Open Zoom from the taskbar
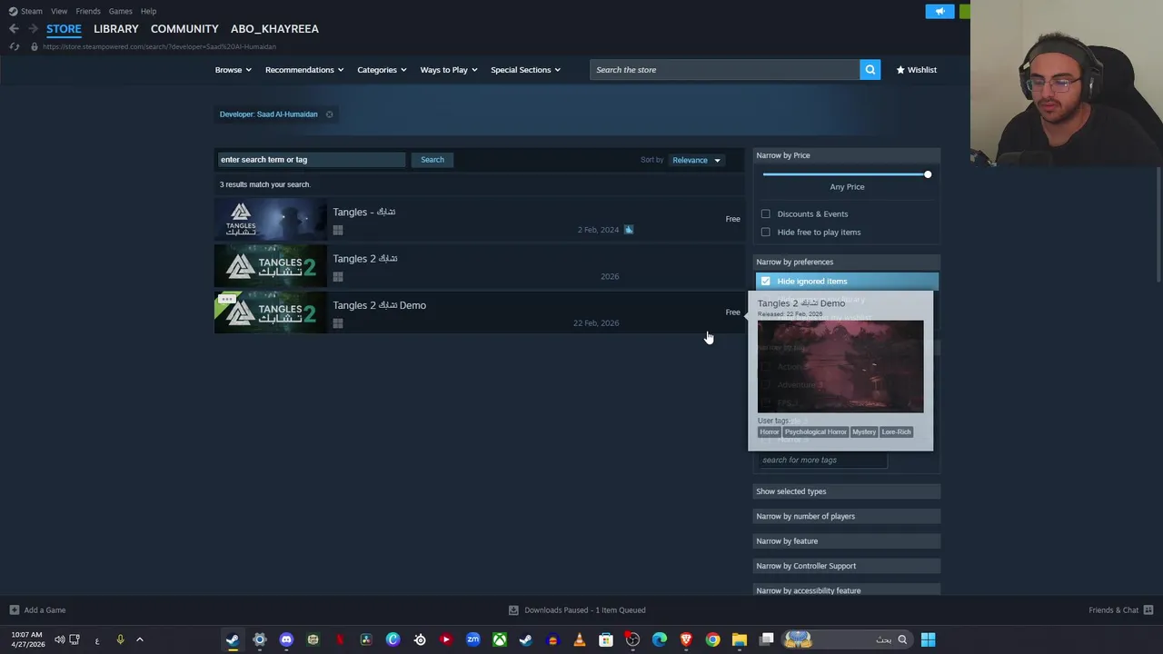Screen dimensions: 1163x654 [x=472, y=639]
